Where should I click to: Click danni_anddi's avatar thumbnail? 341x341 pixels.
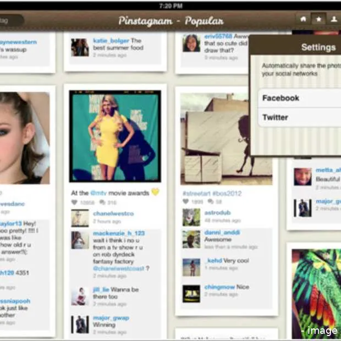(191, 239)
